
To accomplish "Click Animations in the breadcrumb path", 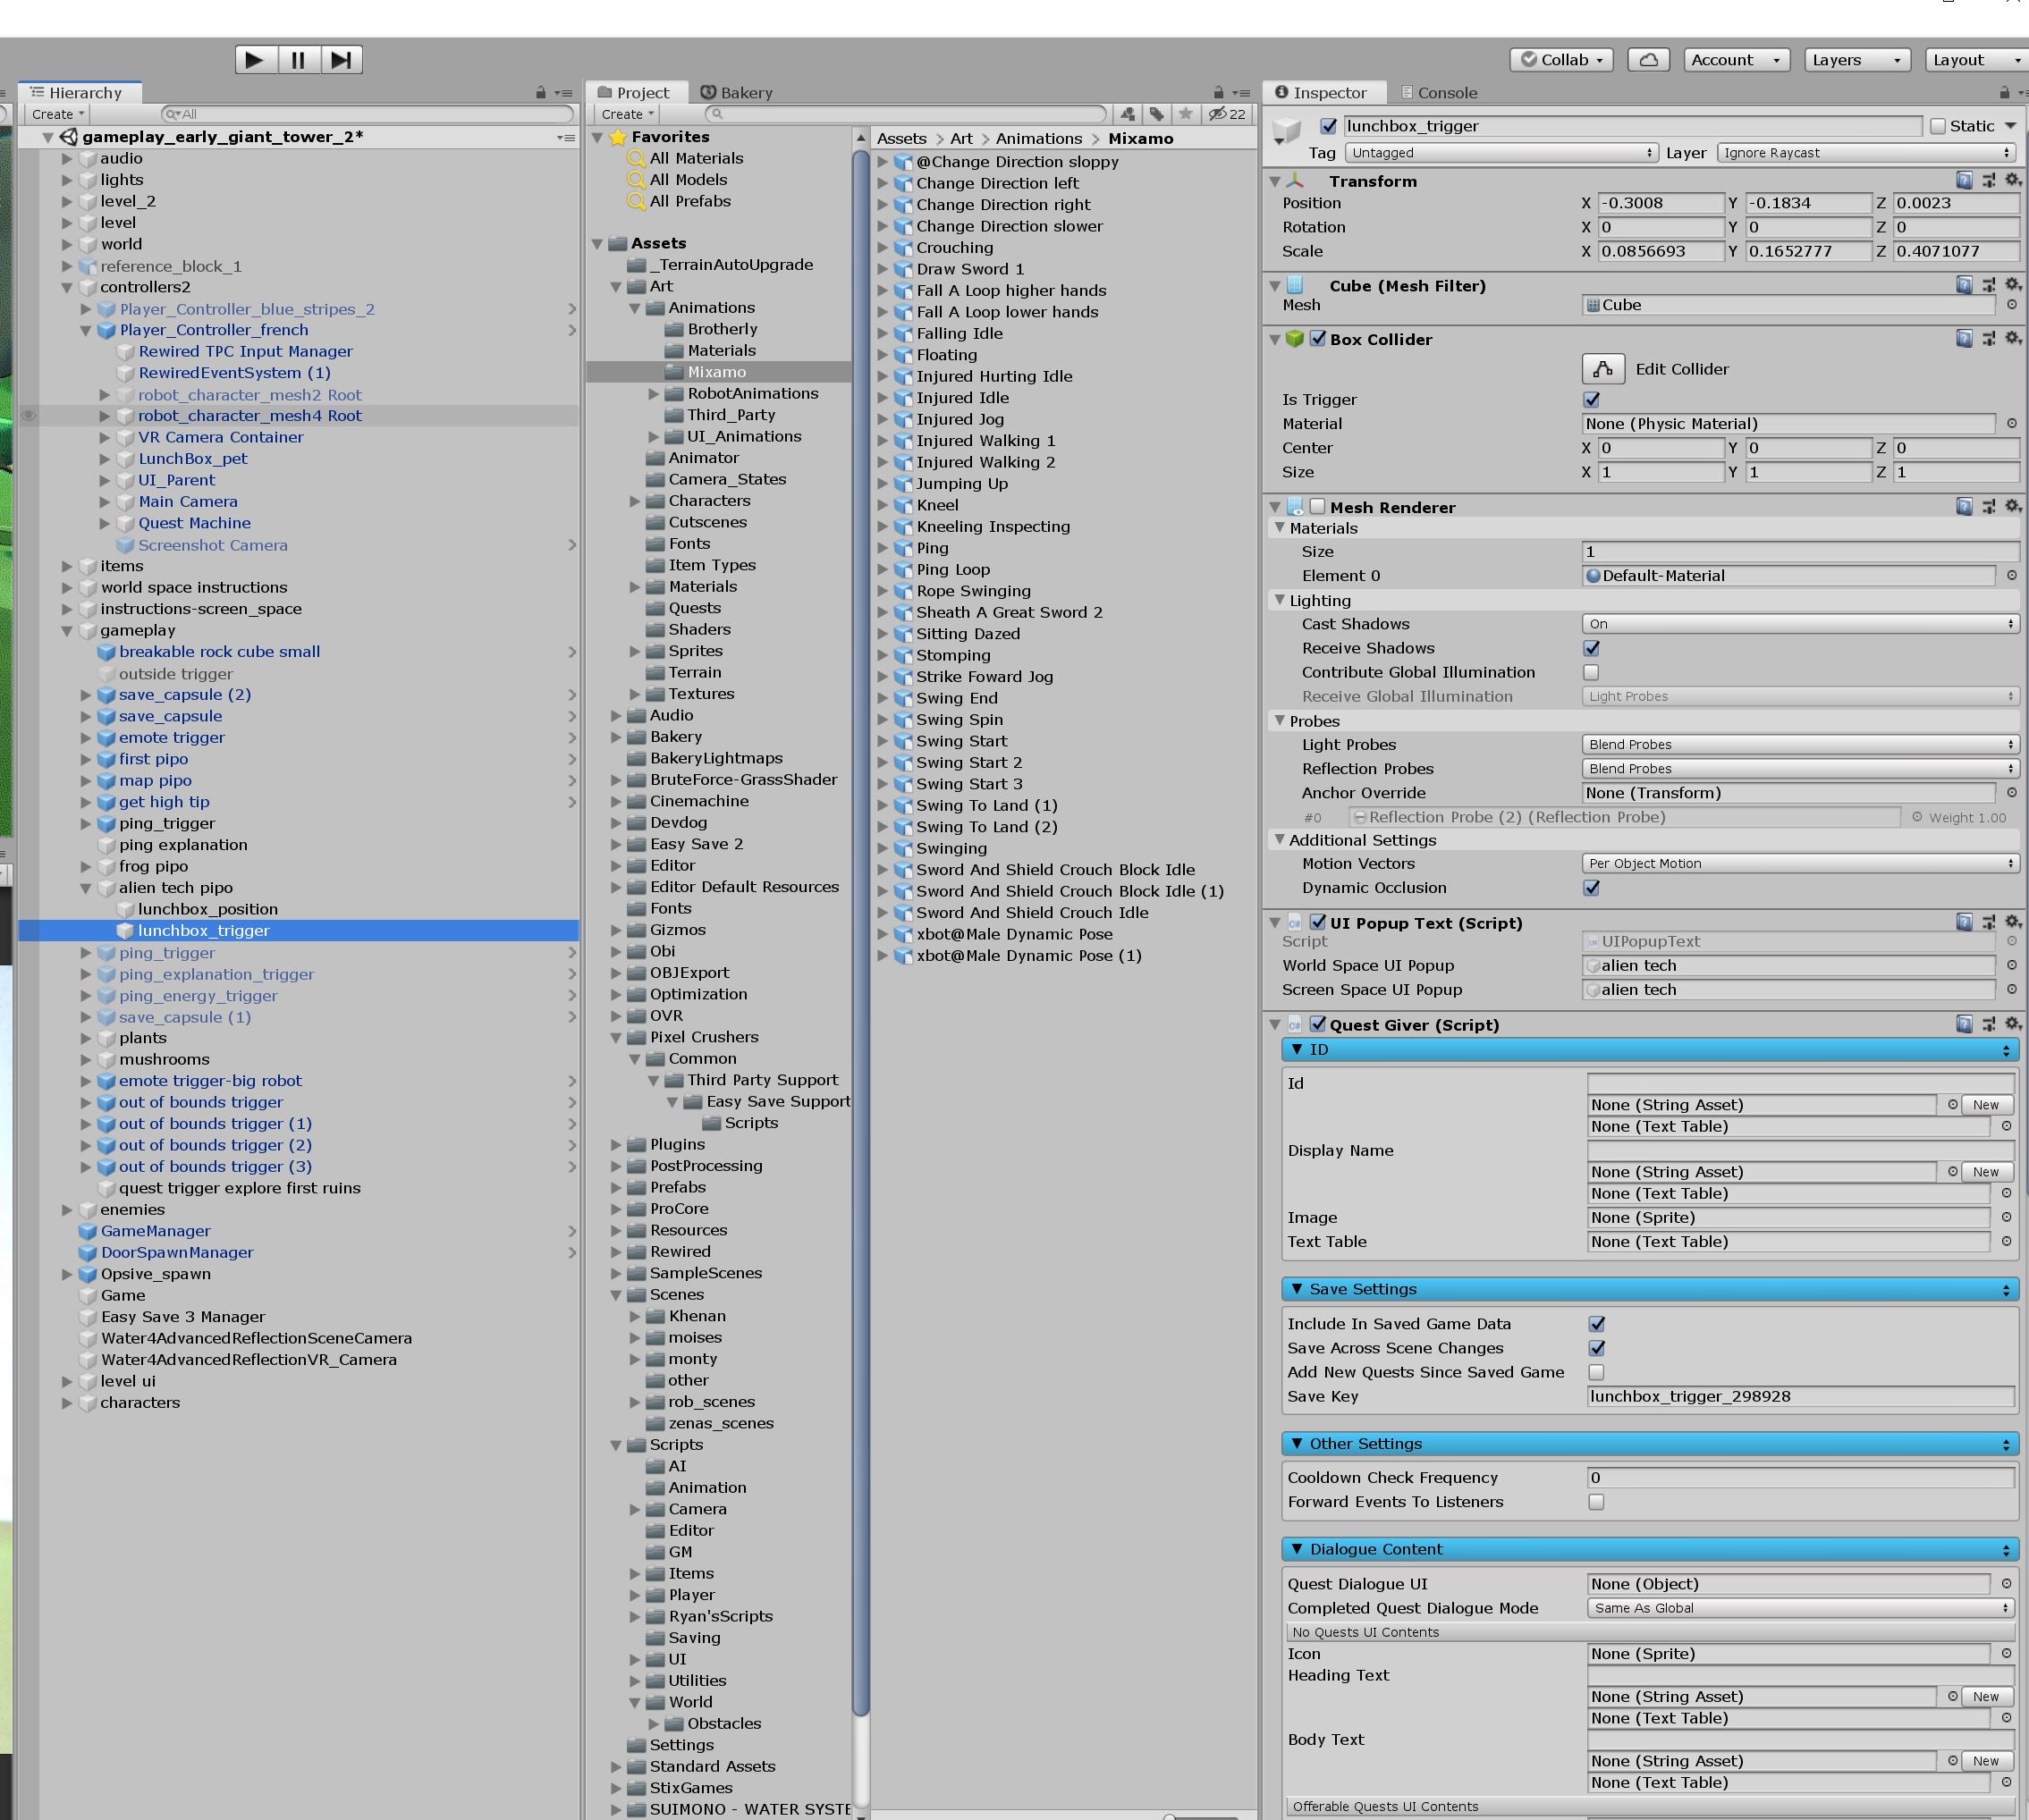I will pyautogui.click(x=1038, y=139).
